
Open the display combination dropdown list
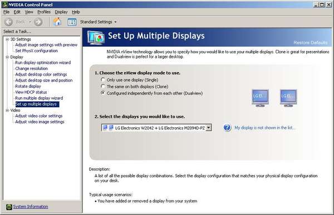tap(209, 128)
